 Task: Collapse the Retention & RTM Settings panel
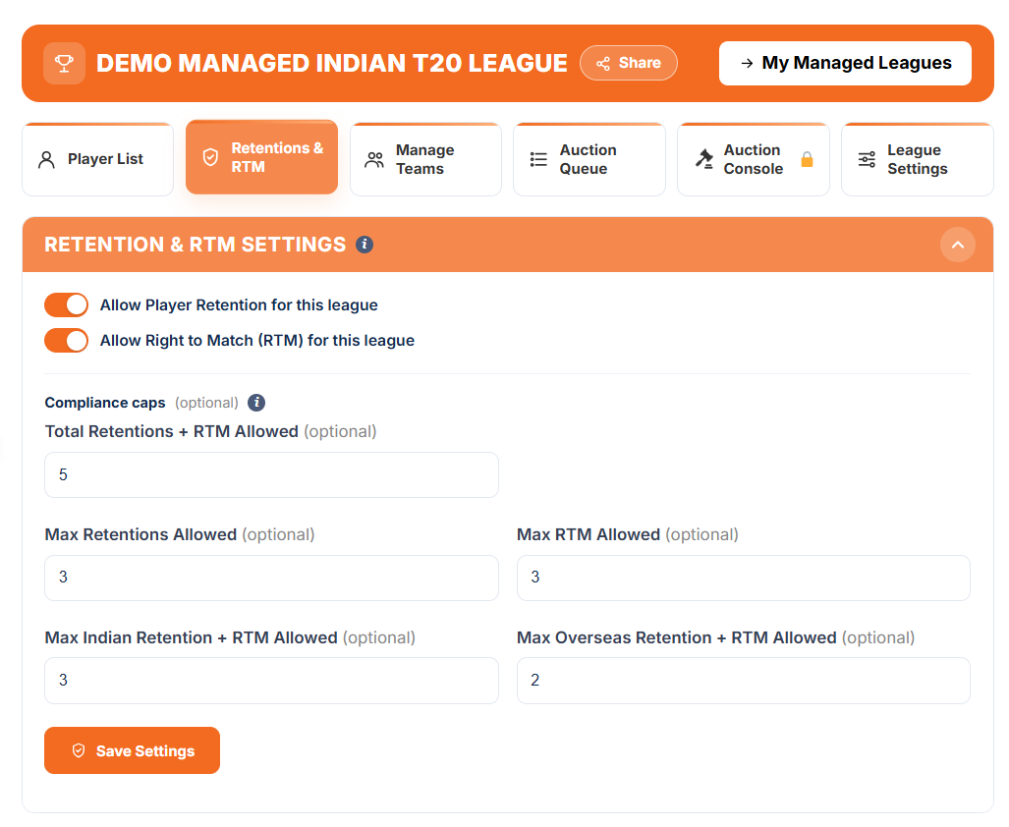(958, 245)
